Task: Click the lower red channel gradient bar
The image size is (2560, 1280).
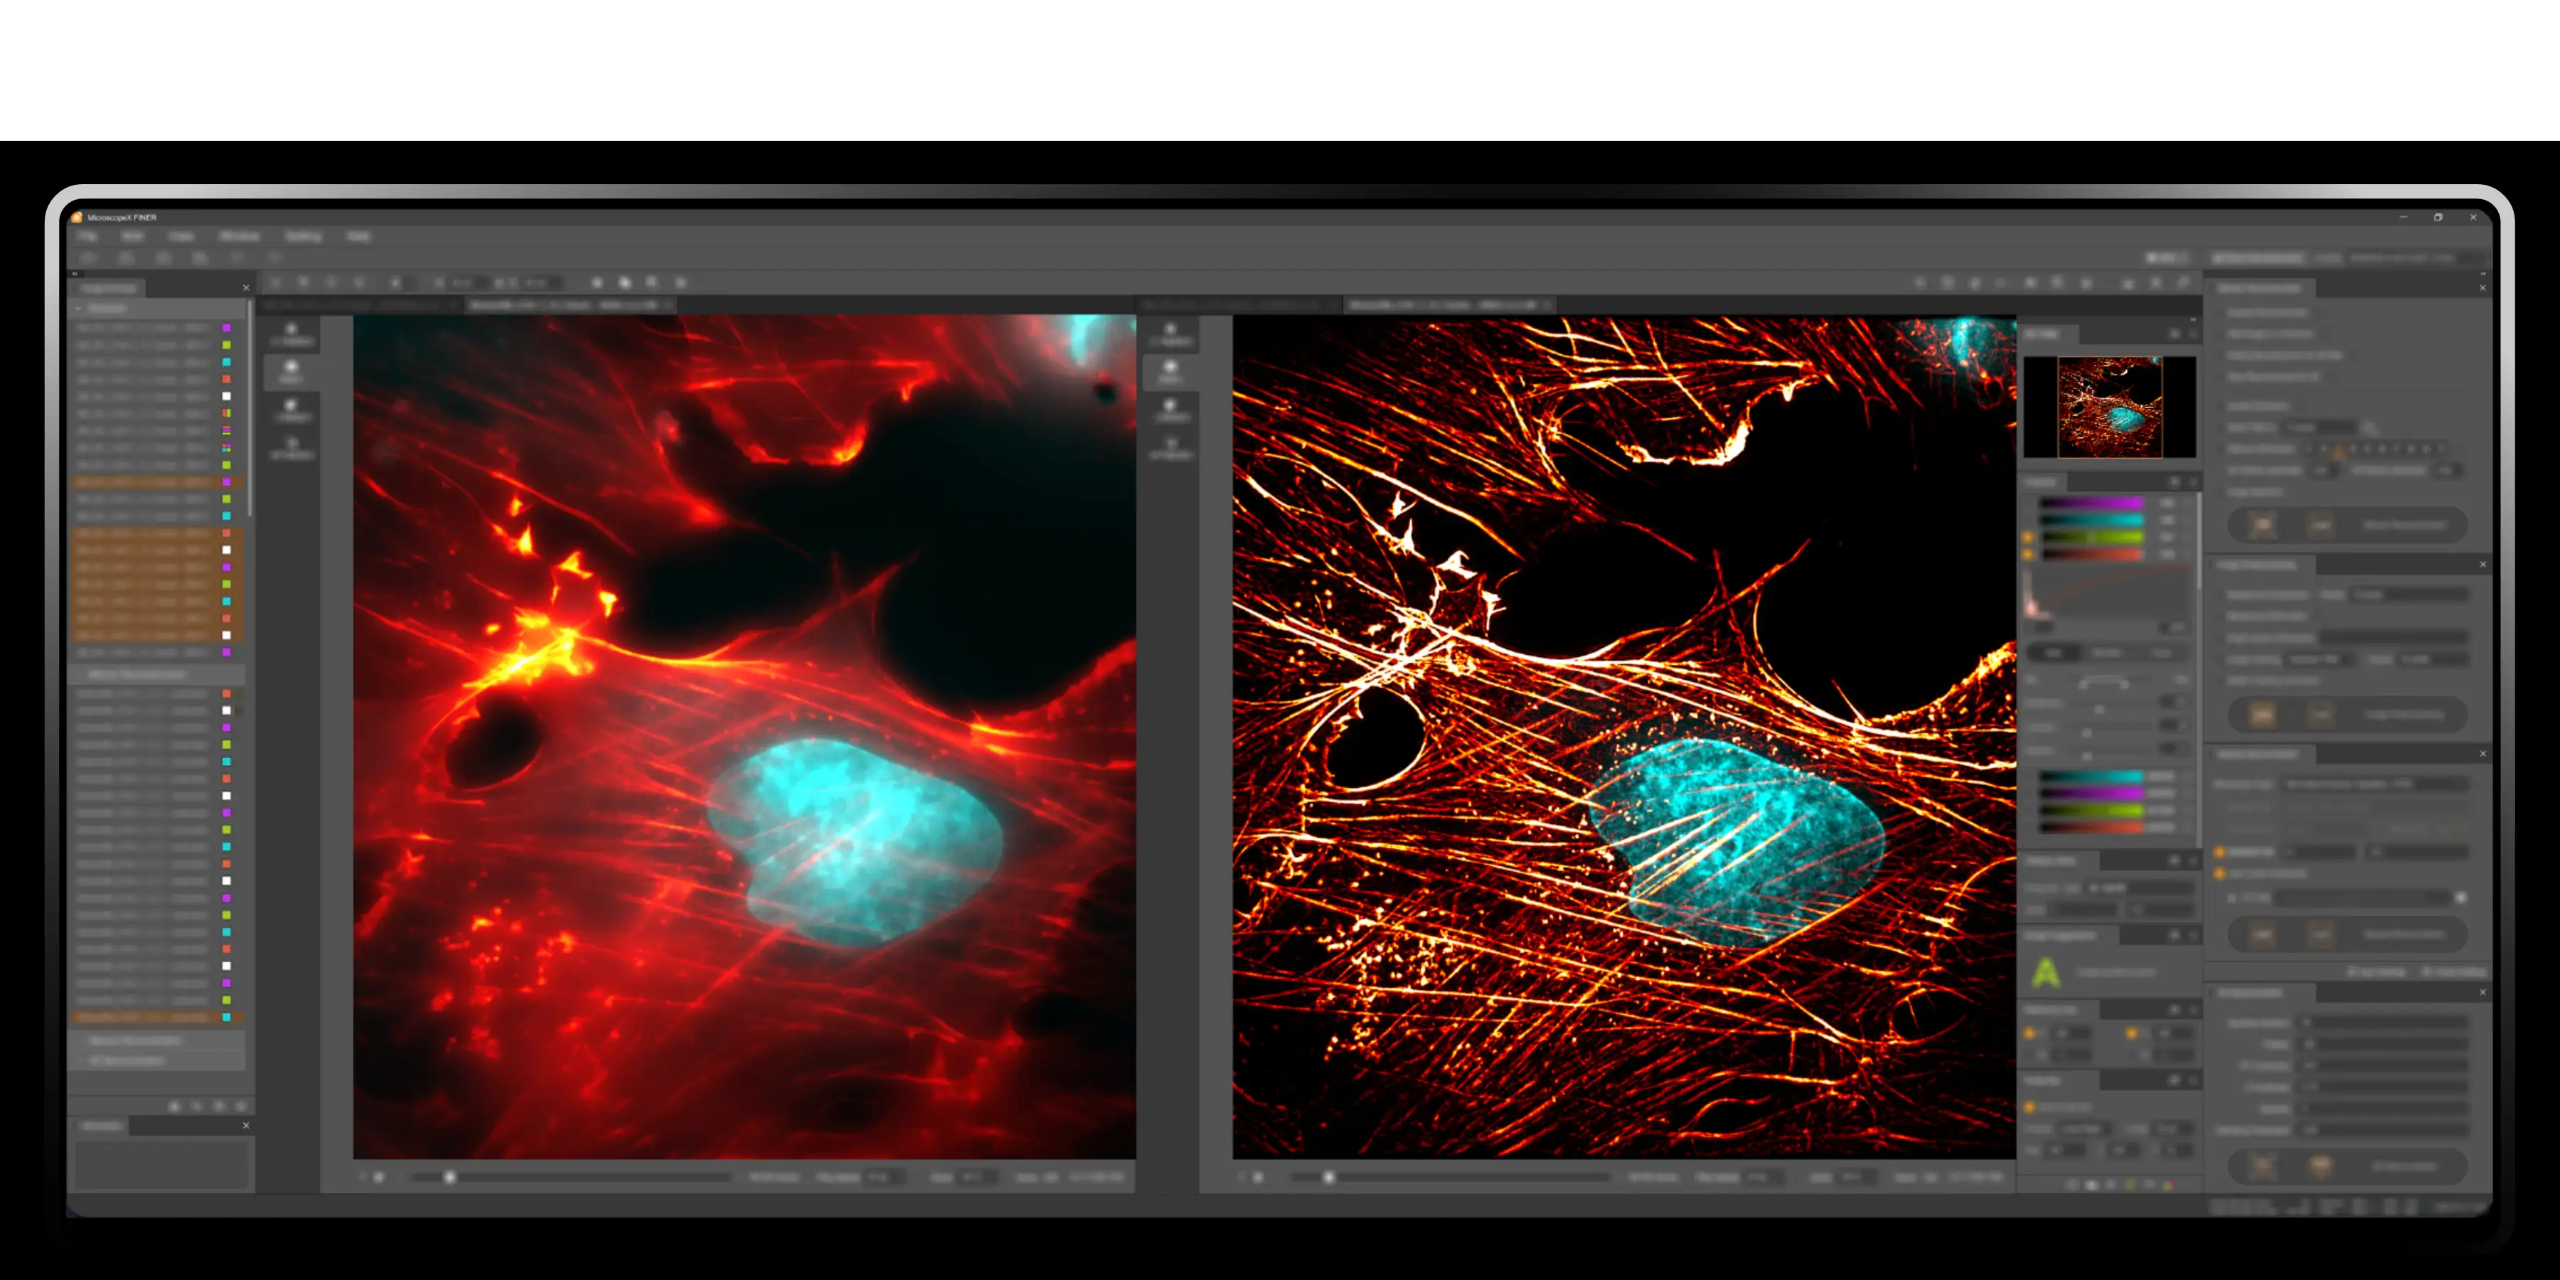Action: pyautogui.click(x=2091, y=827)
